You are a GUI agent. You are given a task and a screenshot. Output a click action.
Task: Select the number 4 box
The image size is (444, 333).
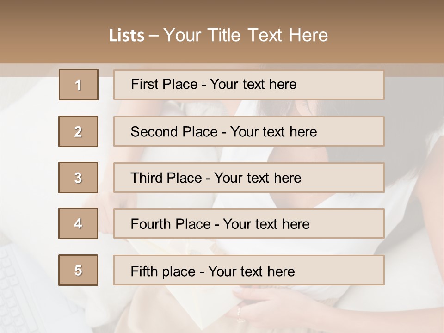click(78, 223)
